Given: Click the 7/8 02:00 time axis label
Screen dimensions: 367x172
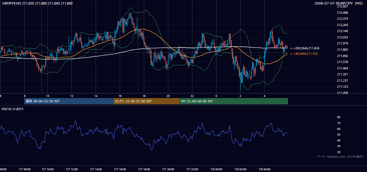Looking at the screenshot, I should (x=240, y=169).
